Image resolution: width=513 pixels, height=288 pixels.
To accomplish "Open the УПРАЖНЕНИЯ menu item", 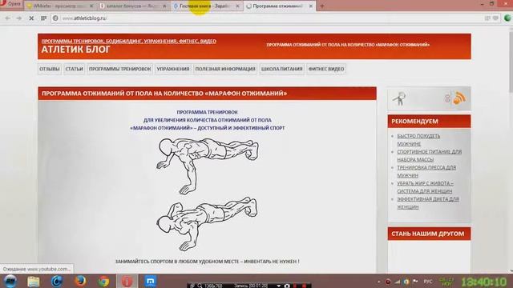I will (x=173, y=69).
